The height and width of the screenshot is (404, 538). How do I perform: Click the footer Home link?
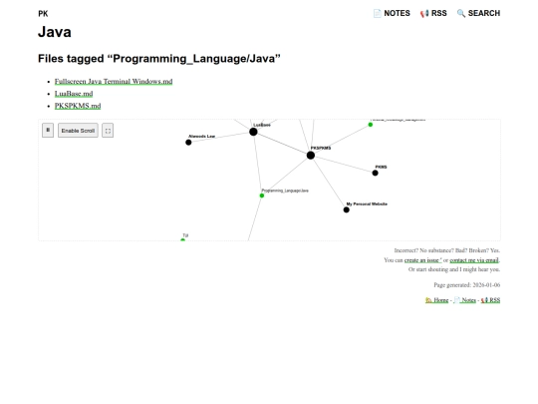point(436,300)
